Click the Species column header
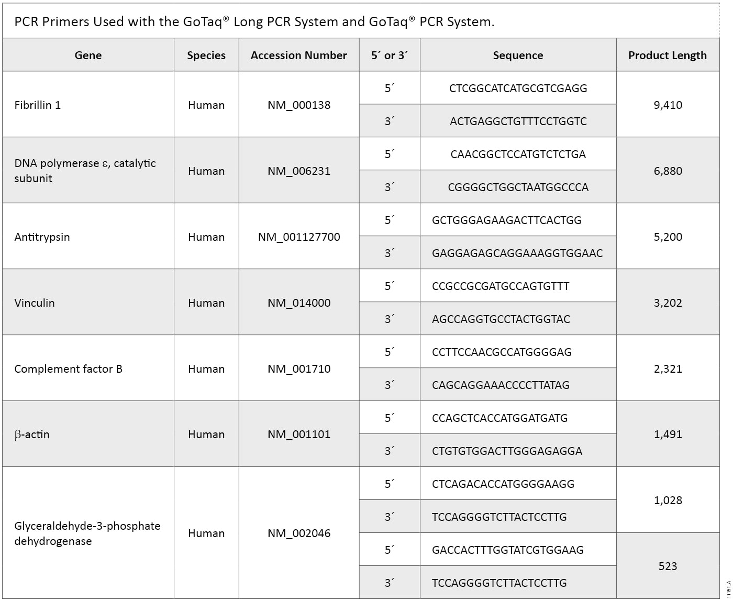This screenshot has height=602, width=733. (206, 55)
